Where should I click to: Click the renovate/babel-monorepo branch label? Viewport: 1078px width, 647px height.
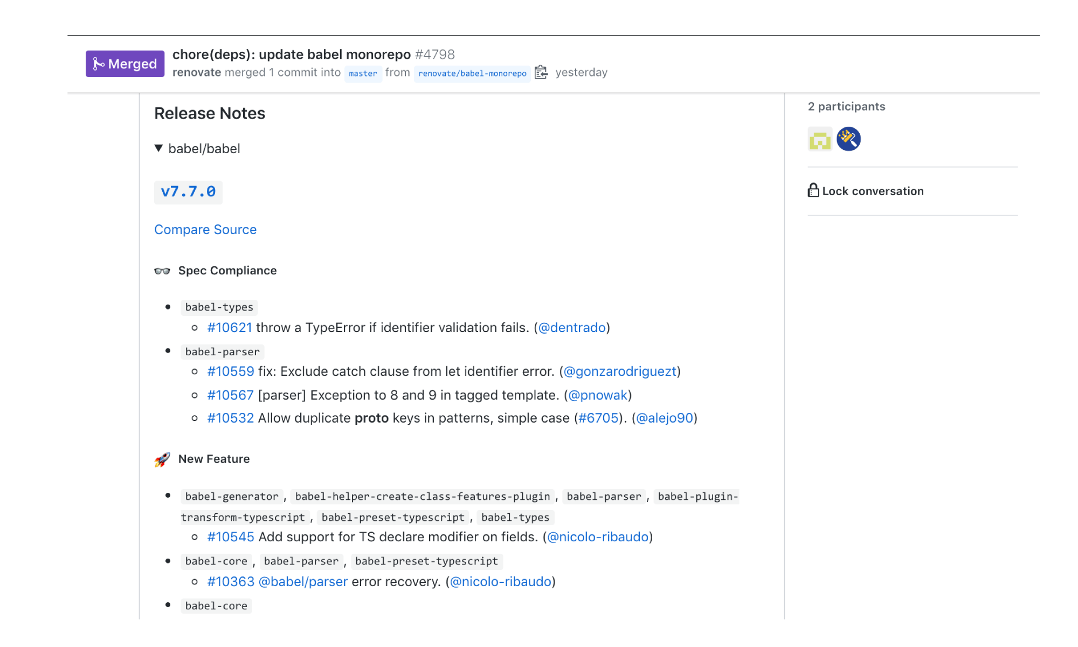point(472,73)
